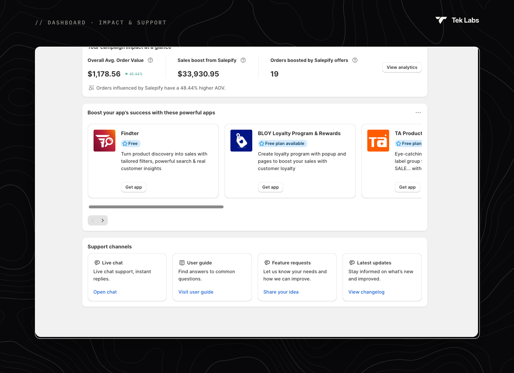Get the BLOY Loyalty Program app
The width and height of the screenshot is (514, 373).
270,187
